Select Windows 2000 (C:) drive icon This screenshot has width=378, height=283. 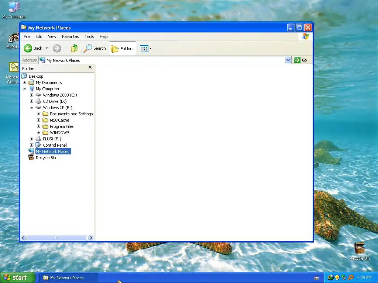click(x=38, y=95)
